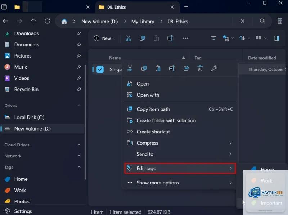Go back with the left arrow button
Viewport: 288px width, 215px height.
pyautogui.click(x=5, y=21)
